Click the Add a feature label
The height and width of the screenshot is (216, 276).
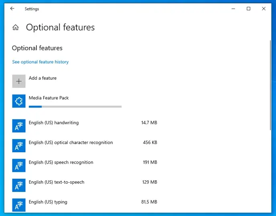[43, 78]
